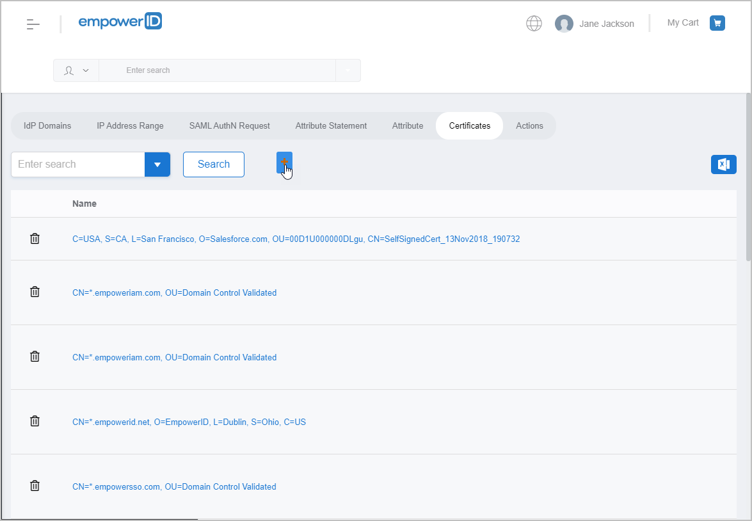Delete the Salesforce.com self-signed certificate
The width and height of the screenshot is (752, 521).
(35, 239)
